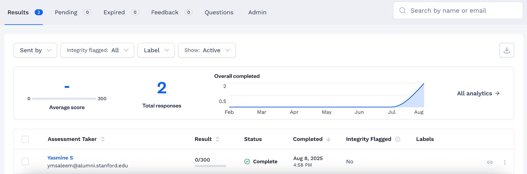Select all rows header checkbox
The height and width of the screenshot is (174, 527).
(x=25, y=139)
